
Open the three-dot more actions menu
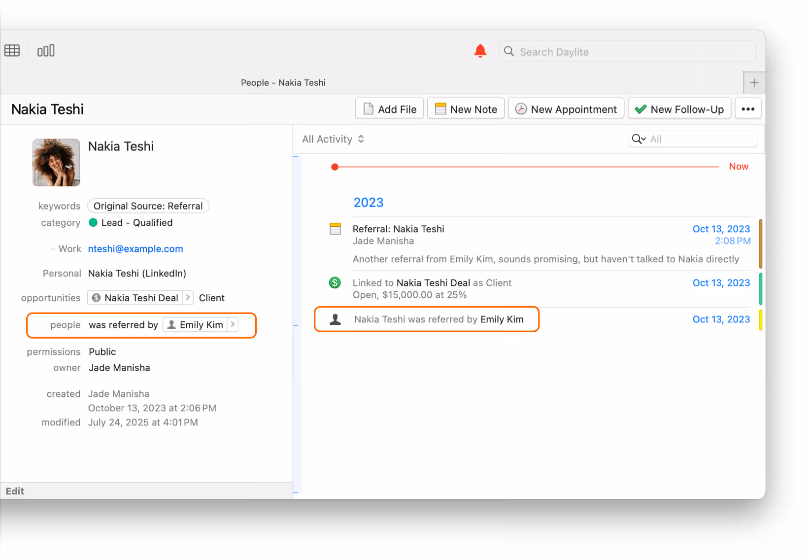click(748, 109)
